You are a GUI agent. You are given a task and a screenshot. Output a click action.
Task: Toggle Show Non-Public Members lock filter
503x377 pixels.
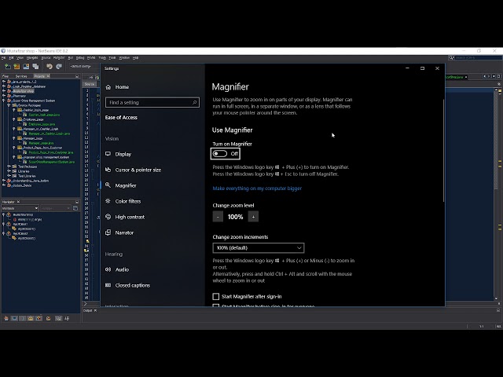(x=31, y=318)
